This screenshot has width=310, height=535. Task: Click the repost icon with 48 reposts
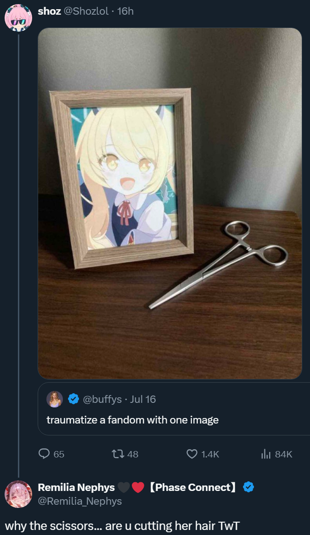click(x=118, y=454)
